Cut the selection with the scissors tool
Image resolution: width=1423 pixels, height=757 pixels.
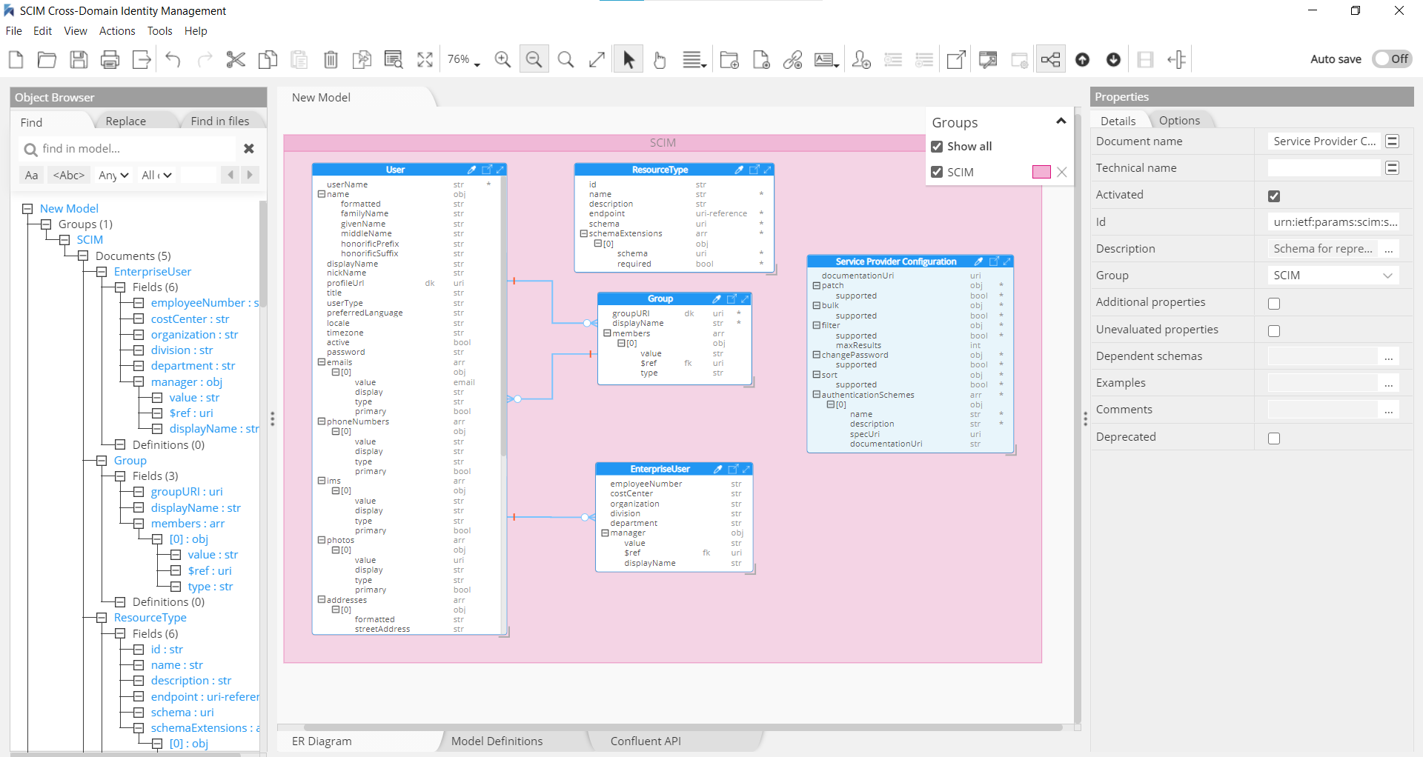(x=236, y=59)
